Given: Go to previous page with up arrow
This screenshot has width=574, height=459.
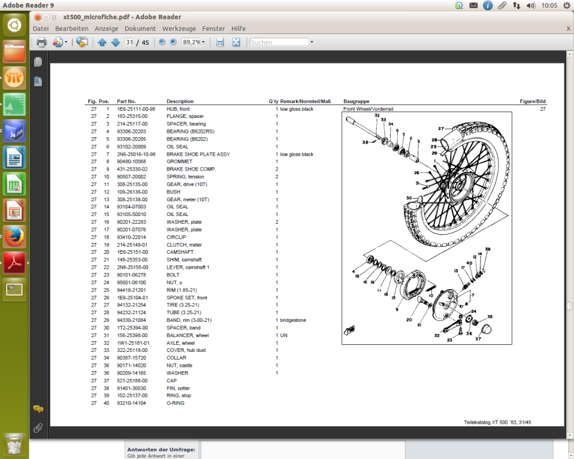Looking at the screenshot, I should pyautogui.click(x=102, y=42).
